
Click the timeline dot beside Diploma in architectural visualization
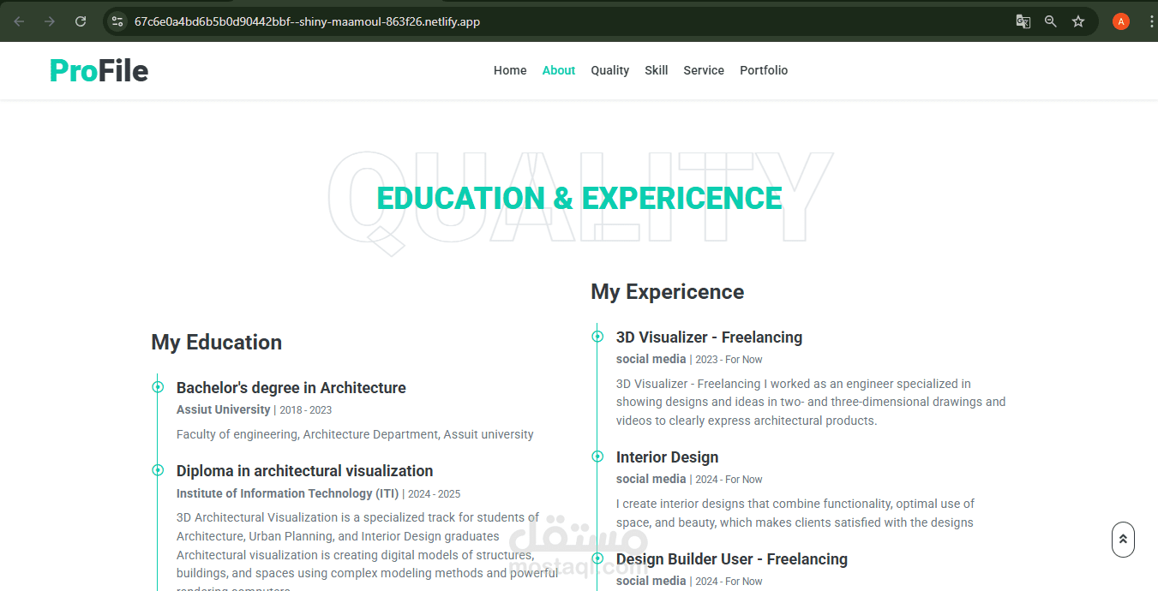(158, 470)
